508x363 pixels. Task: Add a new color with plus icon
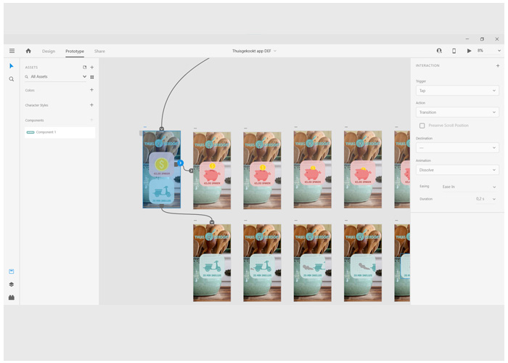coord(91,90)
